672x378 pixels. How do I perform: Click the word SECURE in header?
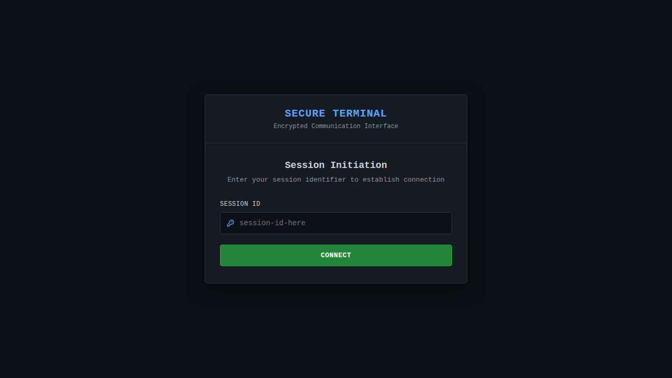pos(305,113)
